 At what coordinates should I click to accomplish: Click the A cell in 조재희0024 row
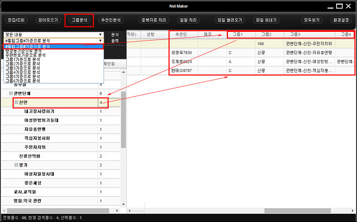[241, 62]
